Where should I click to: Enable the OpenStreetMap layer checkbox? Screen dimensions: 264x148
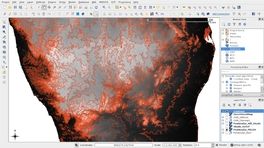pyautogui.click(x=227, y=114)
